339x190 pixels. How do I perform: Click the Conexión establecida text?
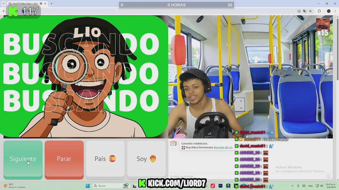tap(194, 144)
